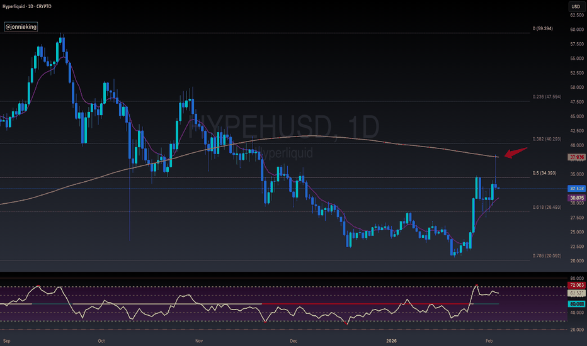Click the cyan 50.000 RSI midline tag
587x346 pixels.
point(576,304)
